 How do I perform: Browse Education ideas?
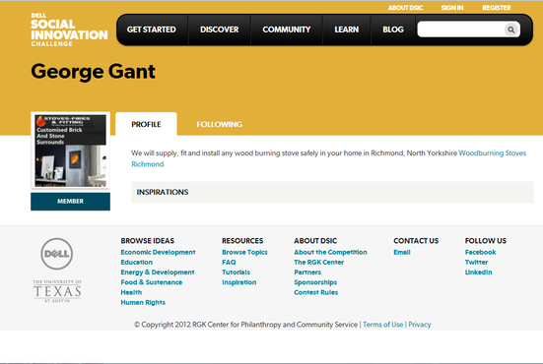point(136,262)
